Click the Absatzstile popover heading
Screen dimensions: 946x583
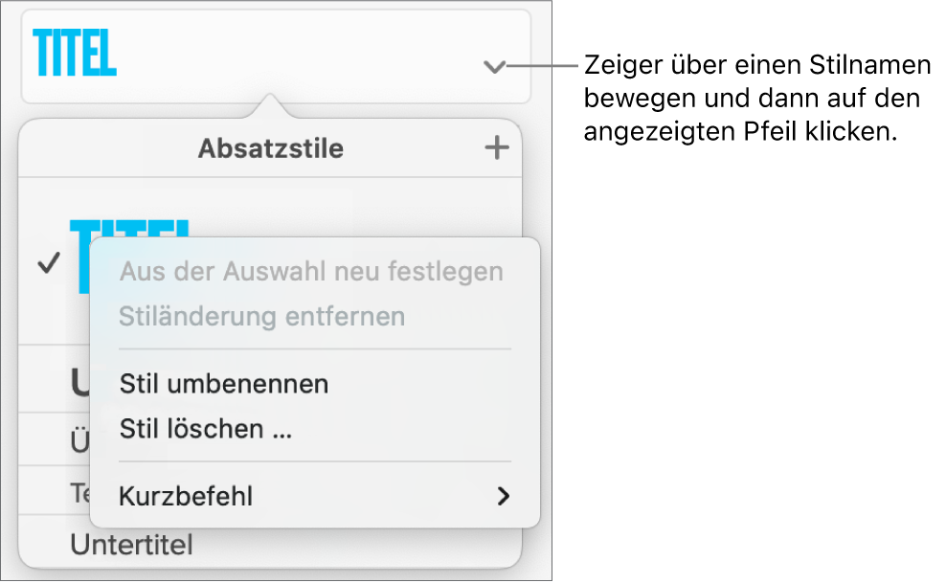(x=270, y=148)
